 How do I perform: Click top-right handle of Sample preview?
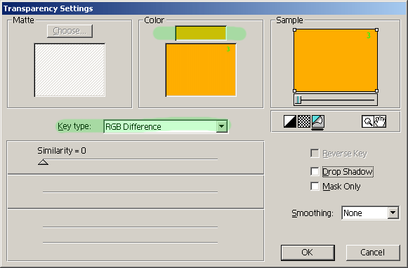[x=377, y=30]
